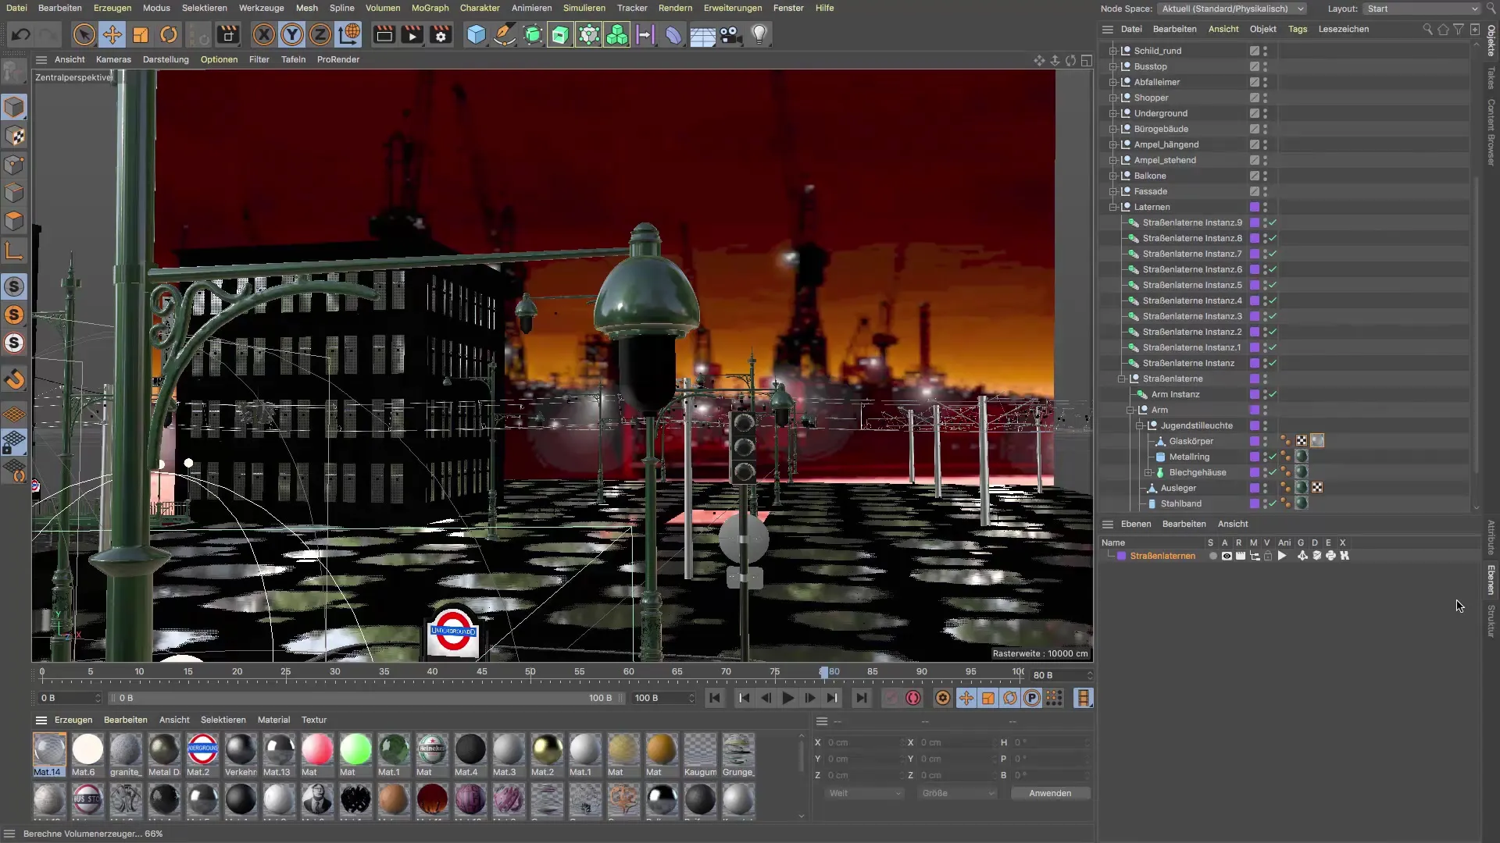The height and width of the screenshot is (843, 1500).
Task: Toggle X-axis lock
Action: pos(264,34)
